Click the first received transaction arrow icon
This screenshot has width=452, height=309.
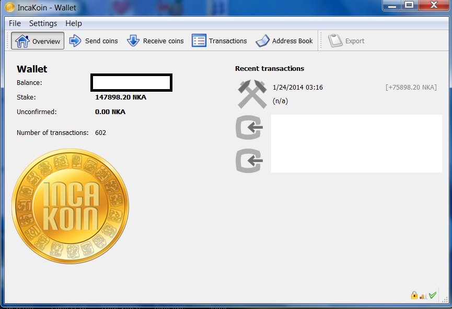click(249, 127)
